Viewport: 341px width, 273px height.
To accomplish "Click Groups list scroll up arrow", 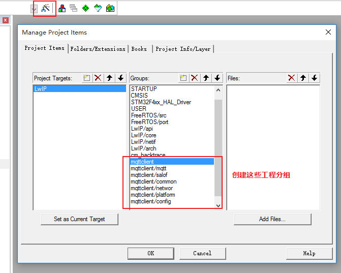I will point(219,90).
